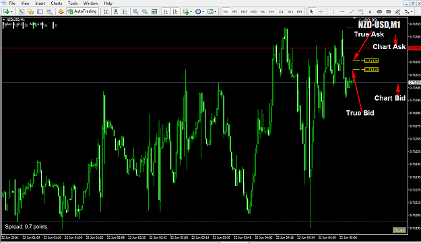Select the H4 timeframe
The width and height of the screenshot is (421, 243).
(271, 11)
